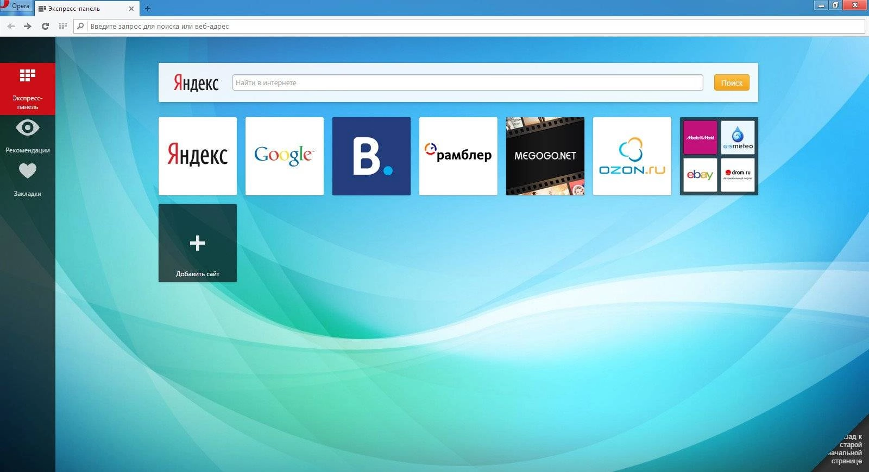This screenshot has width=869, height=472.
Task: Click the Добавить сайт tile
Action: pyautogui.click(x=198, y=243)
